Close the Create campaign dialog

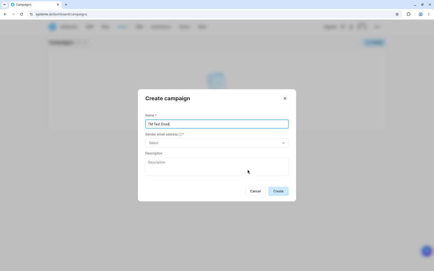tap(285, 99)
